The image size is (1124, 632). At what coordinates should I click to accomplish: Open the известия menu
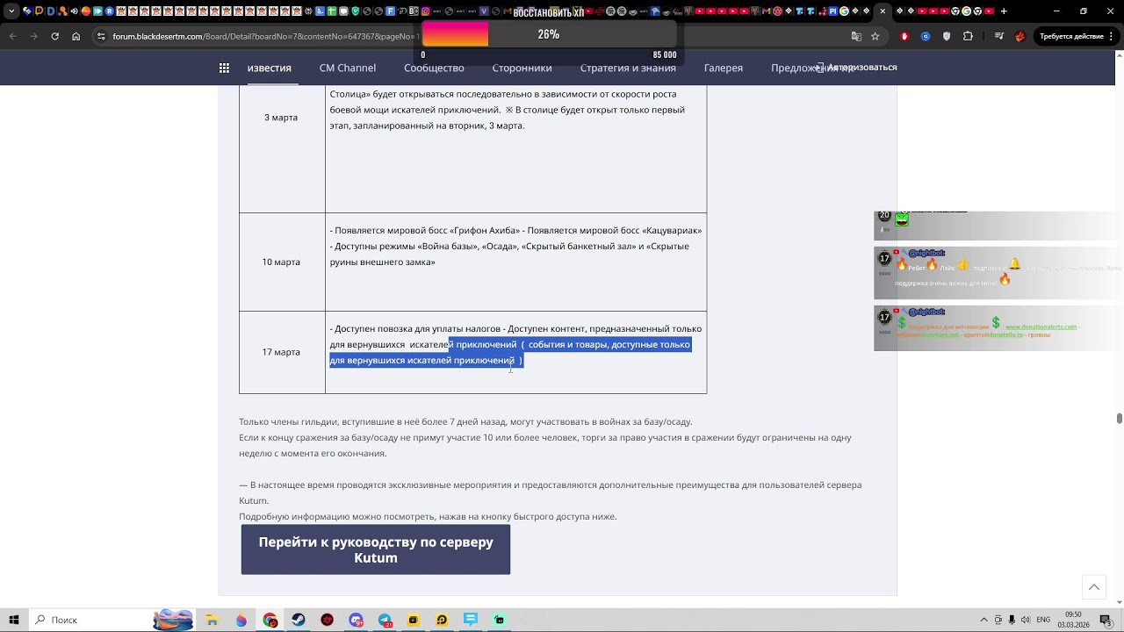[x=269, y=68]
